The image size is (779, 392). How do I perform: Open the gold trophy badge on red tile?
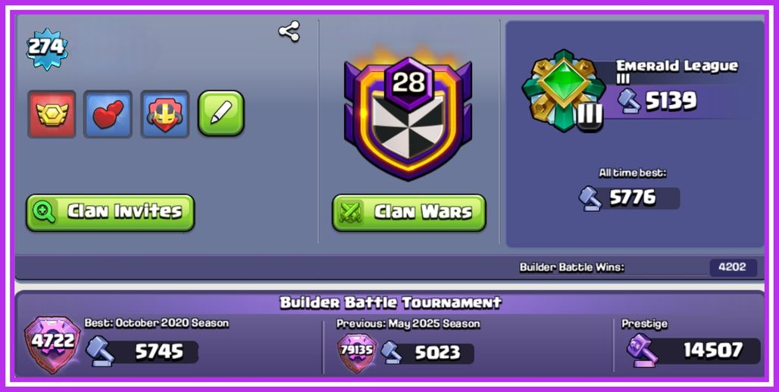point(52,114)
